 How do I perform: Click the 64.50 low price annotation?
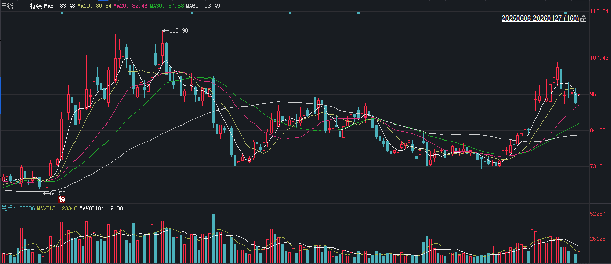[56, 193]
